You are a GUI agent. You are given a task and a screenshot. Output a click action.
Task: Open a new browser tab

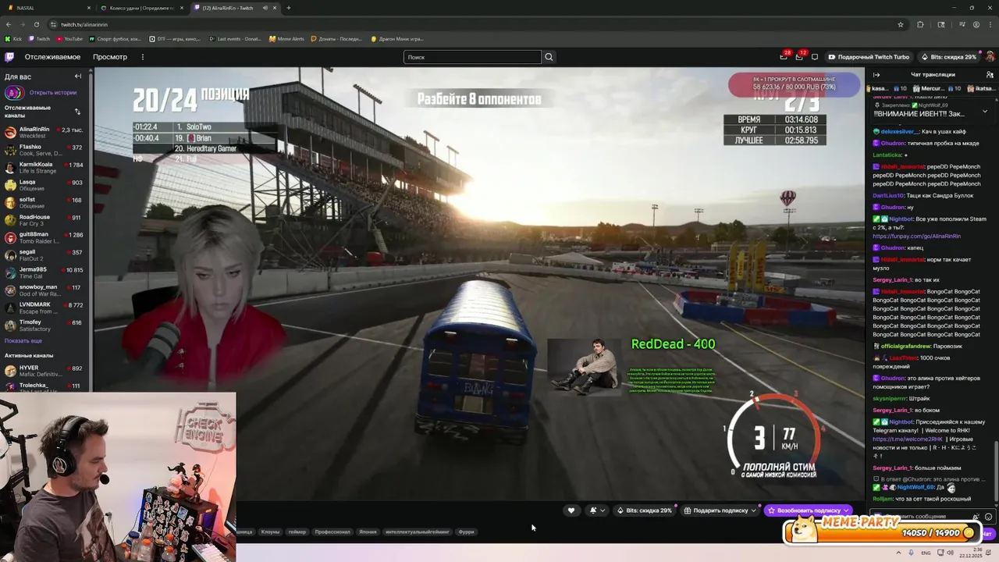288,8
